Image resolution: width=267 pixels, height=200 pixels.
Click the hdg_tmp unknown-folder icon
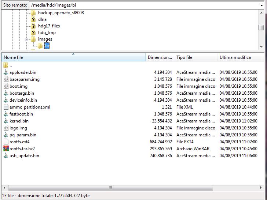click(33, 33)
